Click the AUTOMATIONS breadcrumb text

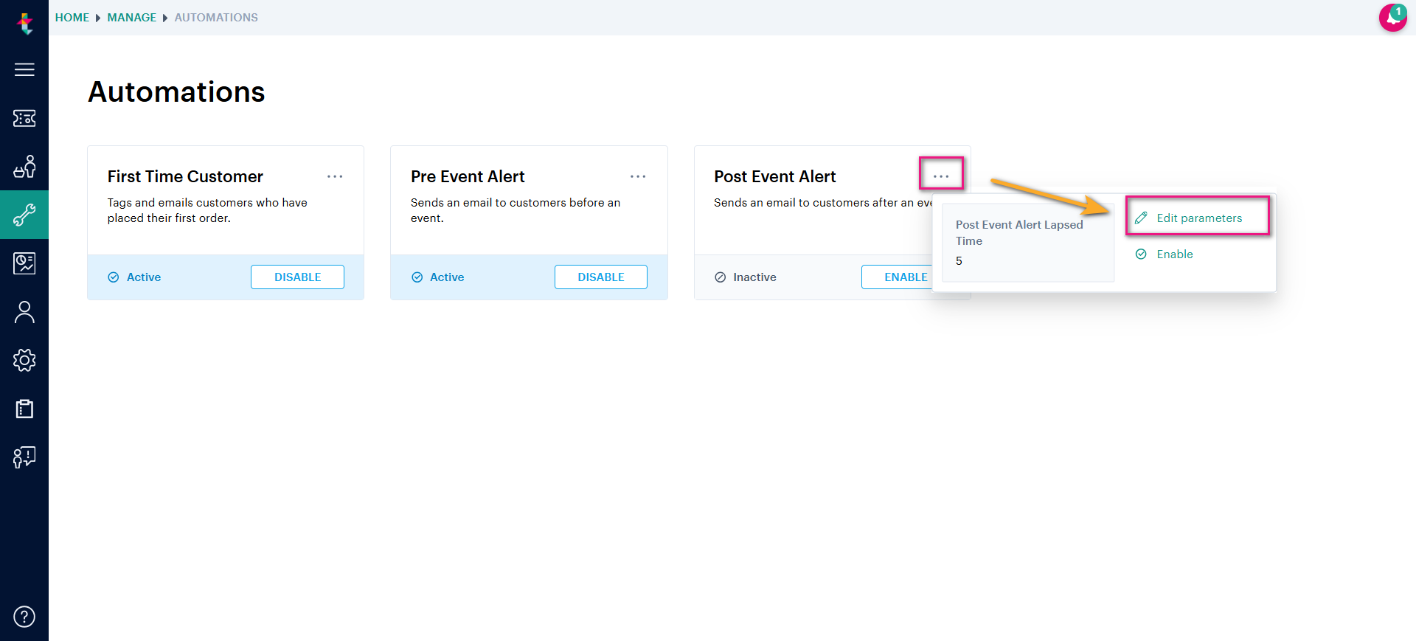[216, 17]
